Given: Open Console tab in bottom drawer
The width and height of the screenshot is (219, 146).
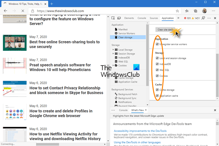Looking at the screenshot, I should coord(123,110).
